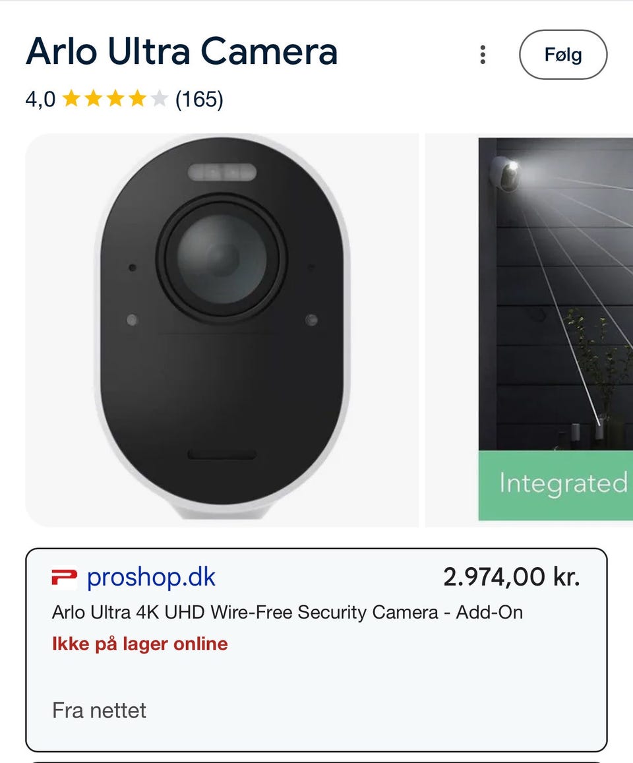Click the Fra nettet label
This screenshot has width=633, height=763.
tap(99, 710)
